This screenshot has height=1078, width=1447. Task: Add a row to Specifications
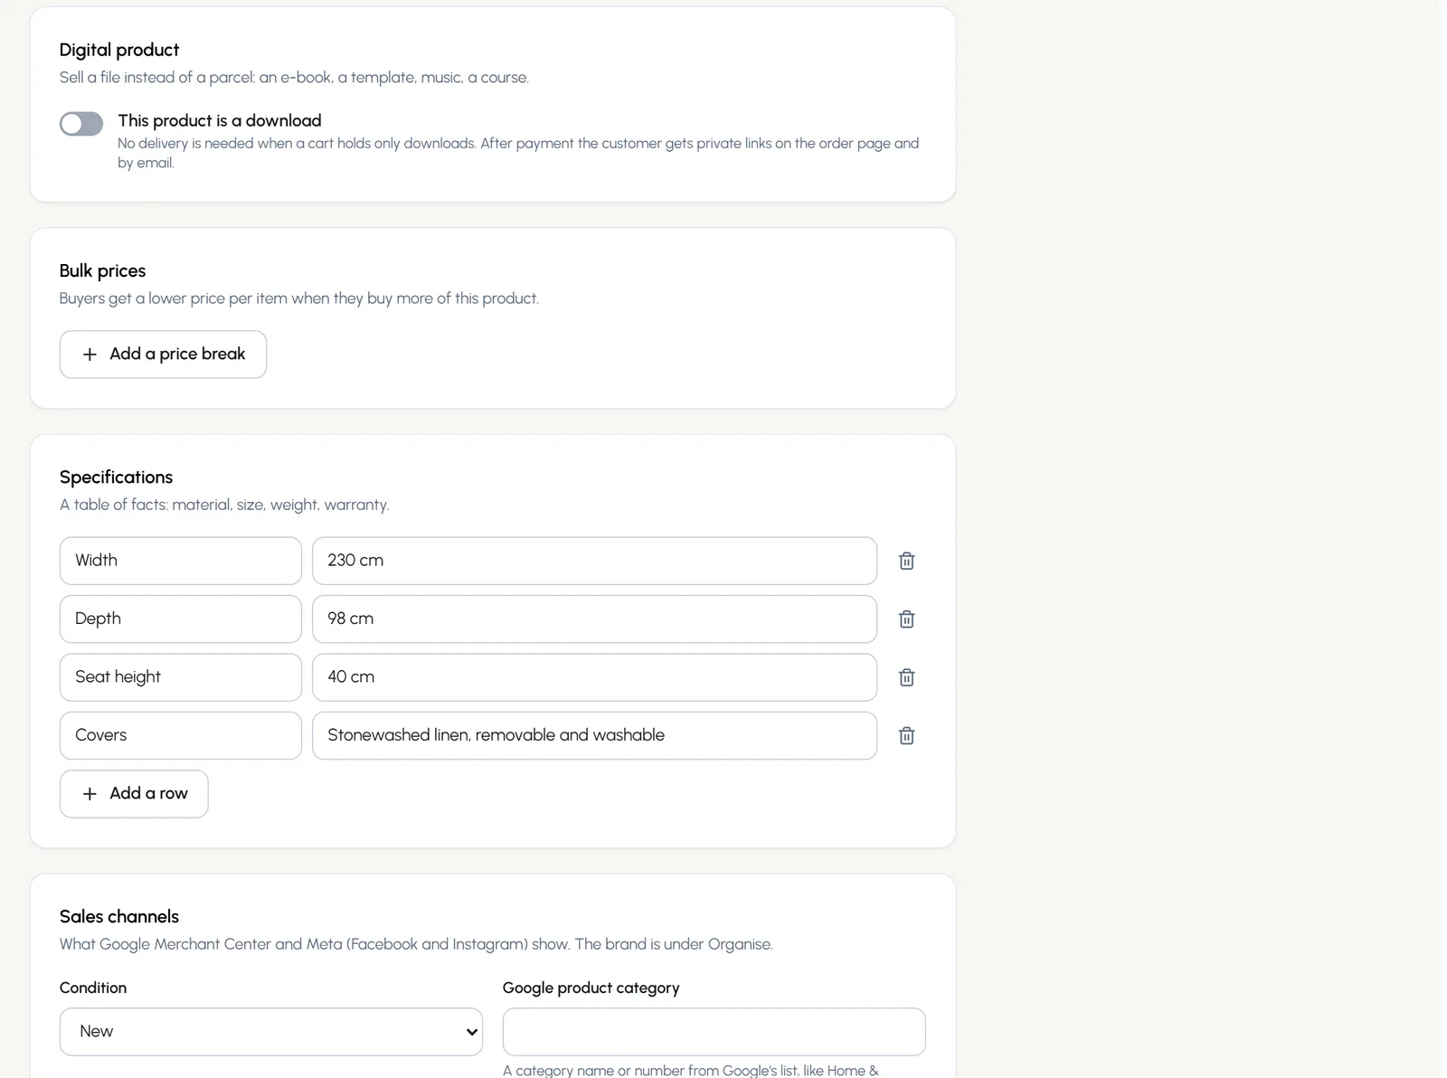click(x=134, y=794)
